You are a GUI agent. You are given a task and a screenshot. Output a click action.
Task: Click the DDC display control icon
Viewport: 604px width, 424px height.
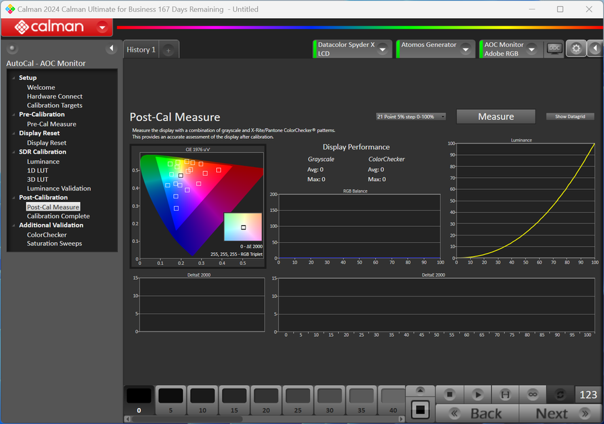click(554, 48)
